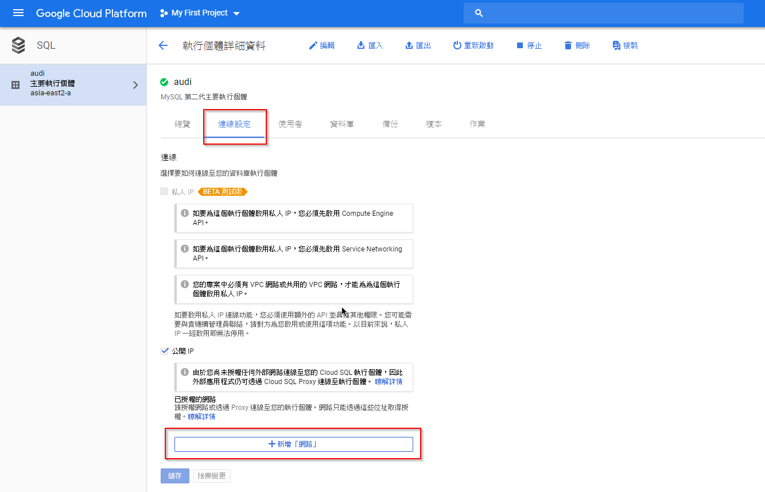This screenshot has height=492, width=765.
Task: Click the SQL sidebar heading
Action: click(x=46, y=45)
